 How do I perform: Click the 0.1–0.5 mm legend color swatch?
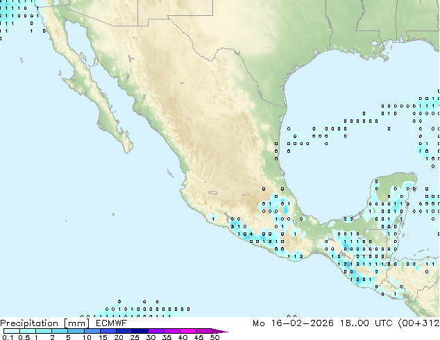(x=12, y=331)
